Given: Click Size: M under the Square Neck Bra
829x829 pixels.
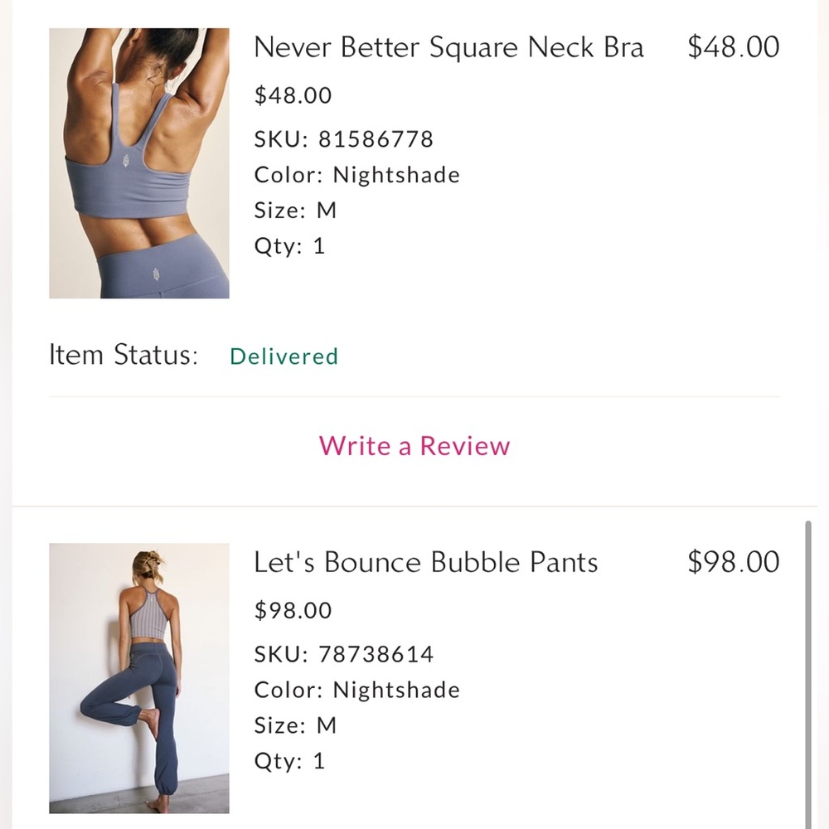Looking at the screenshot, I should [x=295, y=211].
